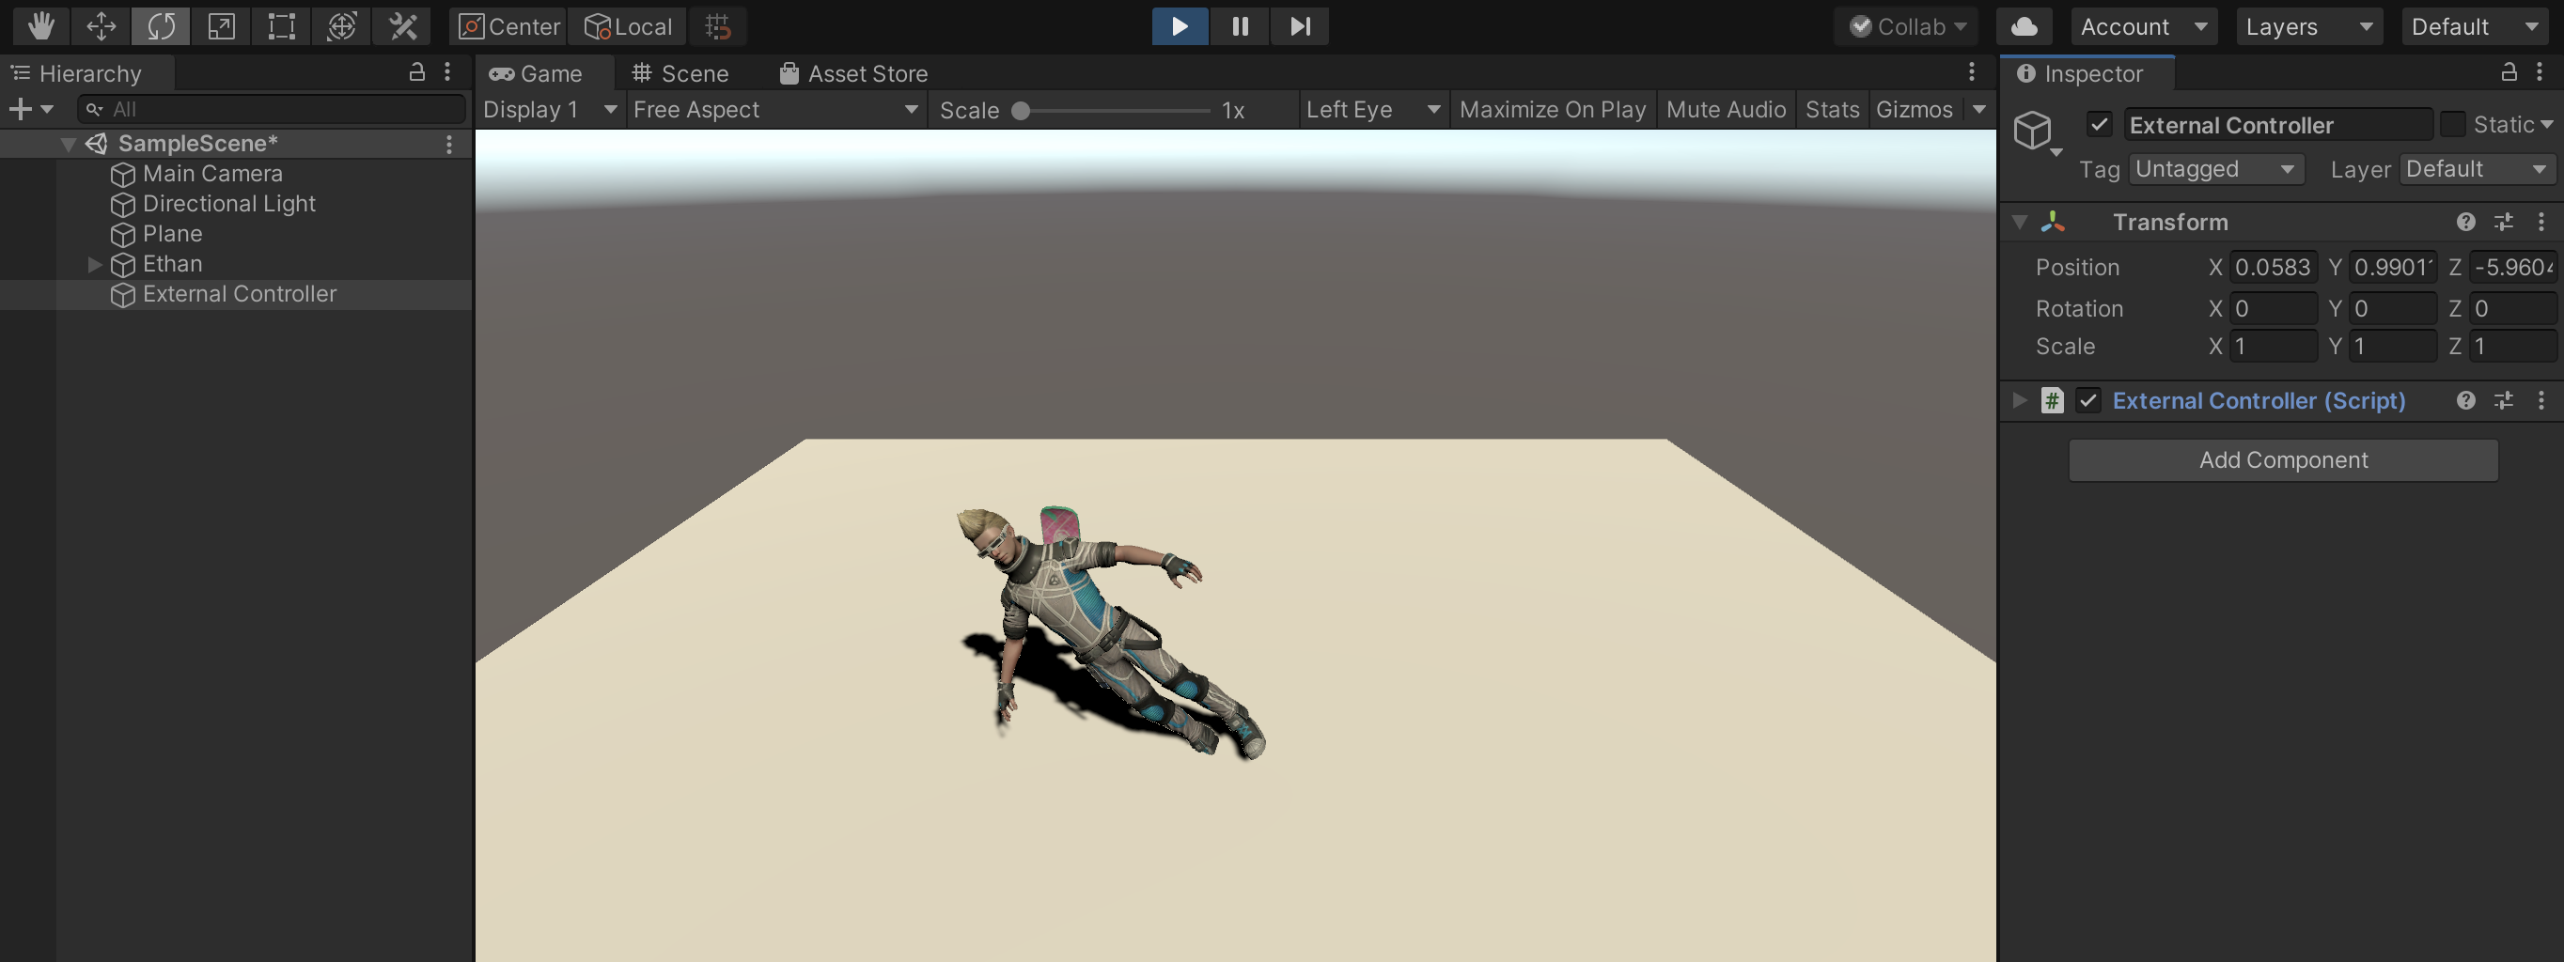Open the Default layout dropdown
Screen dimensions: 2564x962
click(x=2475, y=26)
